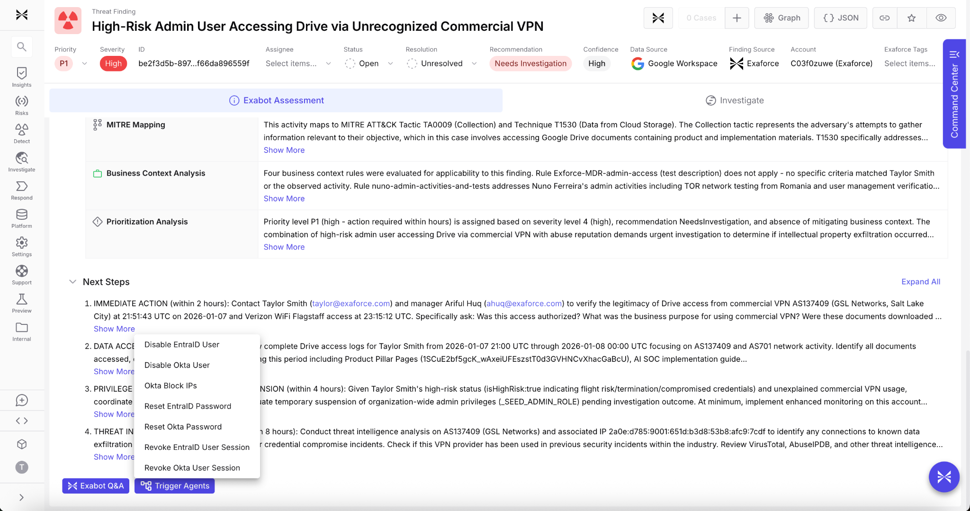Click the Exabot button in the header
Image resolution: width=970 pixels, height=511 pixels.
(x=658, y=18)
